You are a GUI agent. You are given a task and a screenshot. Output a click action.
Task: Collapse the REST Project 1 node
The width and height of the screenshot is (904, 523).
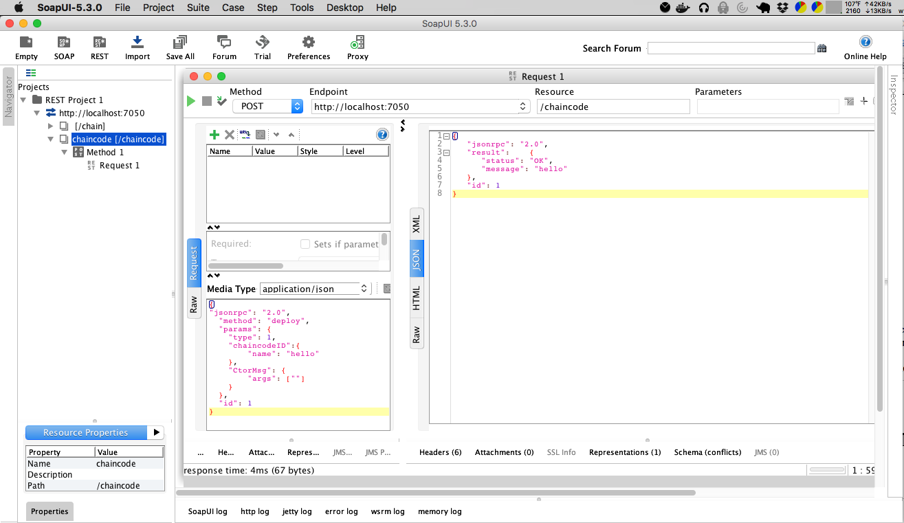(23, 100)
